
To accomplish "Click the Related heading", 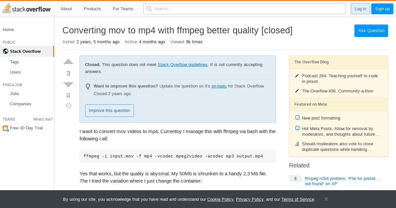I will (x=299, y=165).
